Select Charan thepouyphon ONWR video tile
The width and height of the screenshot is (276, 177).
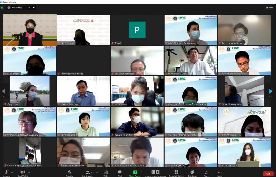point(30,153)
